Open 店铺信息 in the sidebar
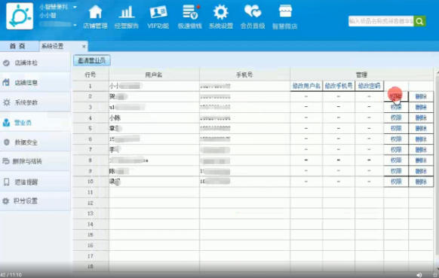Image resolution: width=439 pixels, height=278 pixels. coord(35,83)
